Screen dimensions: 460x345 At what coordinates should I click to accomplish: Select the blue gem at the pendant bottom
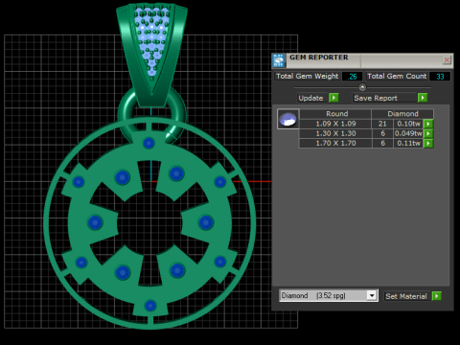tap(150, 306)
